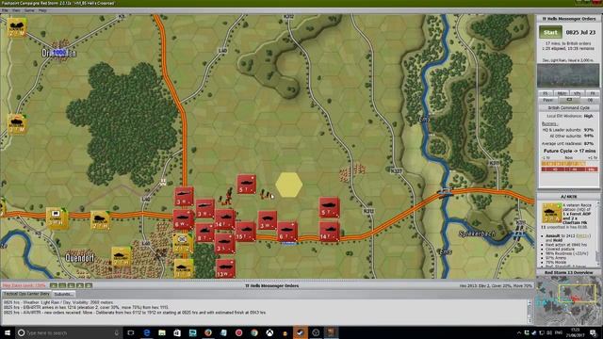Image resolution: width=603 pixels, height=339 pixels.
Task: Open the View menu
Action: [16, 10]
